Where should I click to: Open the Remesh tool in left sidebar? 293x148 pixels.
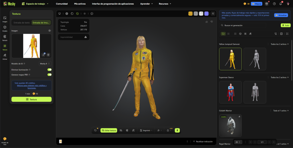5,37
